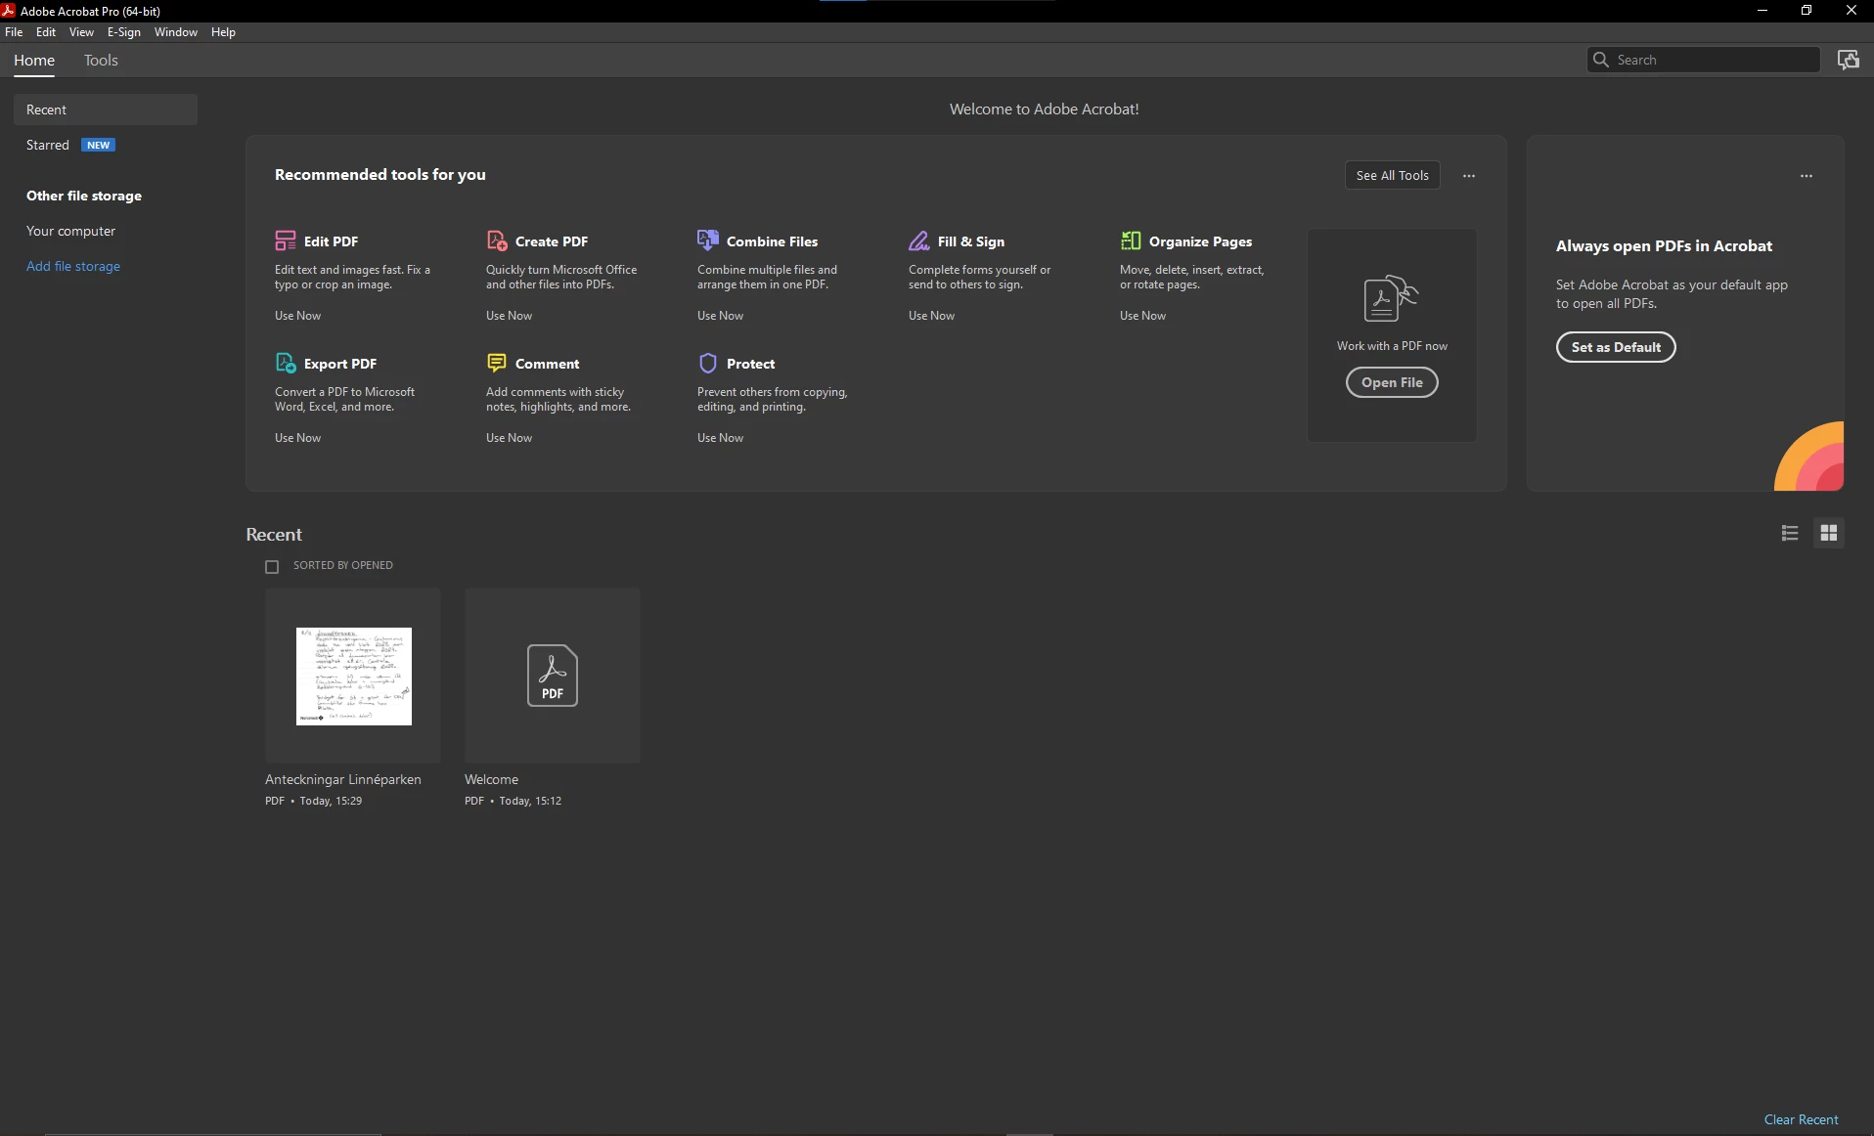Image resolution: width=1874 pixels, height=1136 pixels.
Task: Open the options menu on the default app card
Action: 1807,176
